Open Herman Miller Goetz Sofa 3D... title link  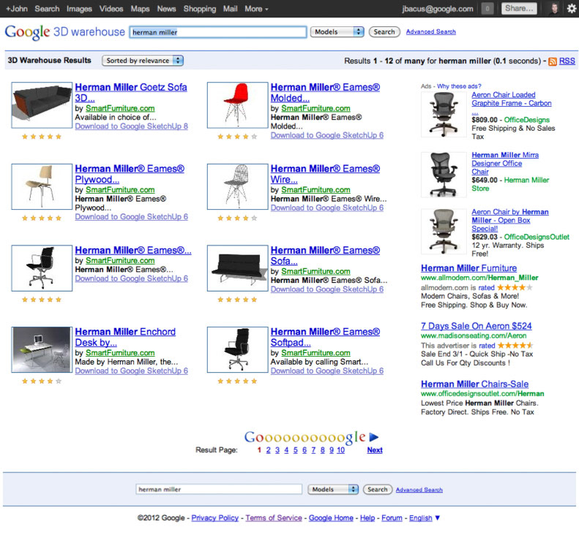tap(131, 93)
